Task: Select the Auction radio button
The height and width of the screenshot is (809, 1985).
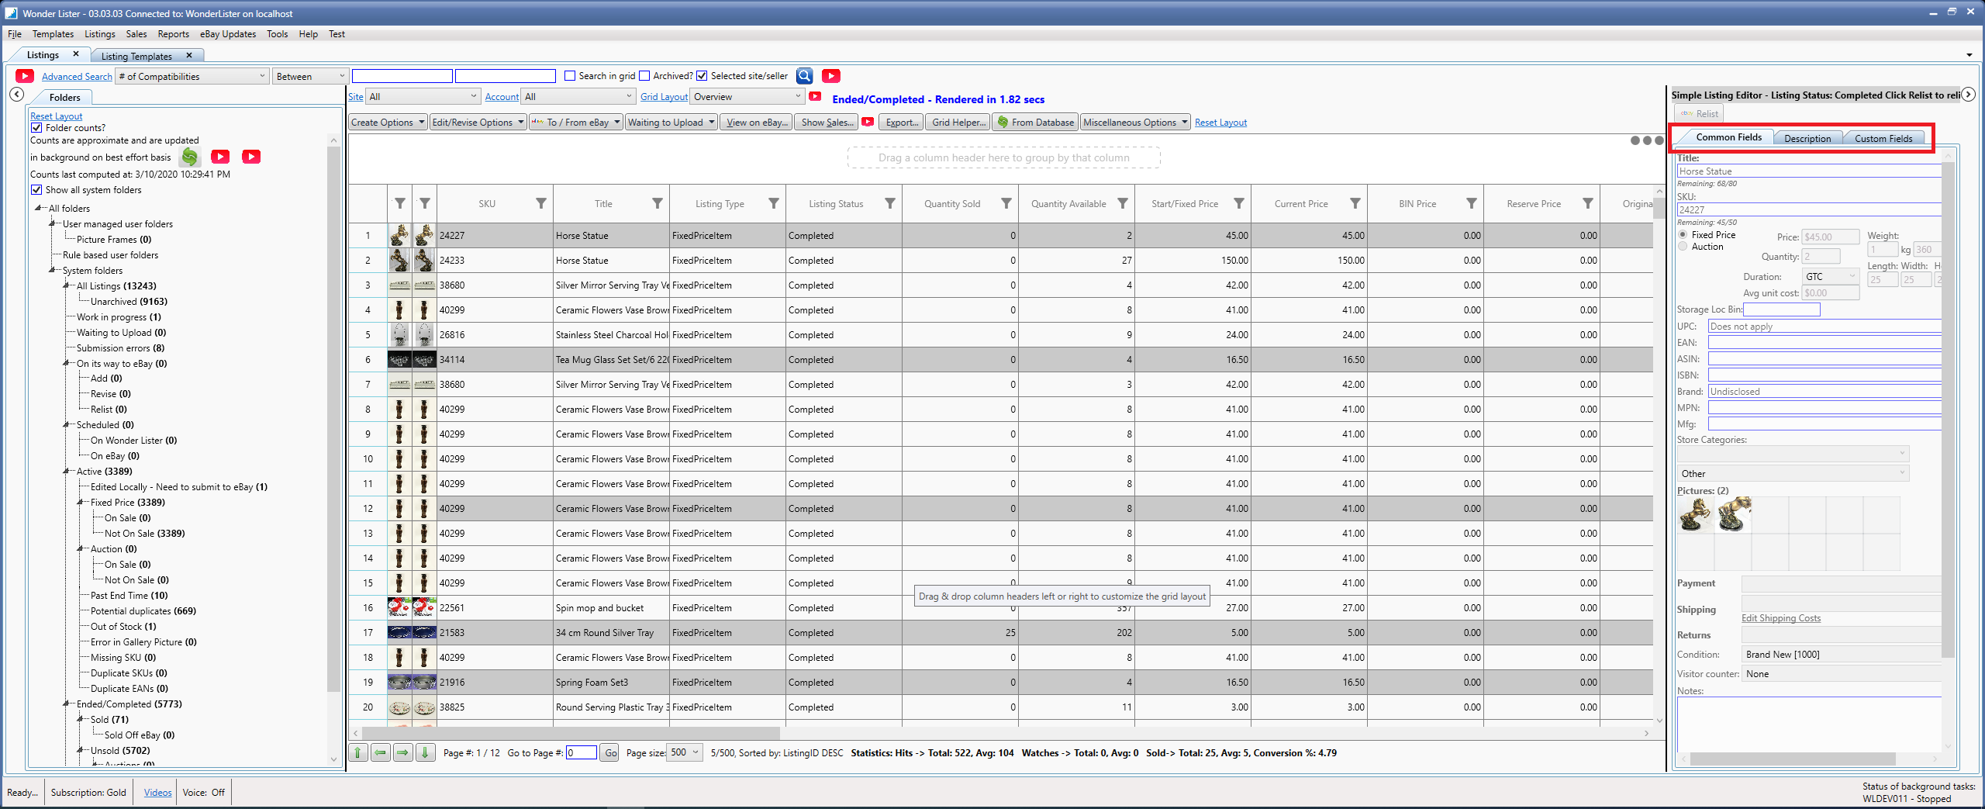Action: [x=1683, y=247]
